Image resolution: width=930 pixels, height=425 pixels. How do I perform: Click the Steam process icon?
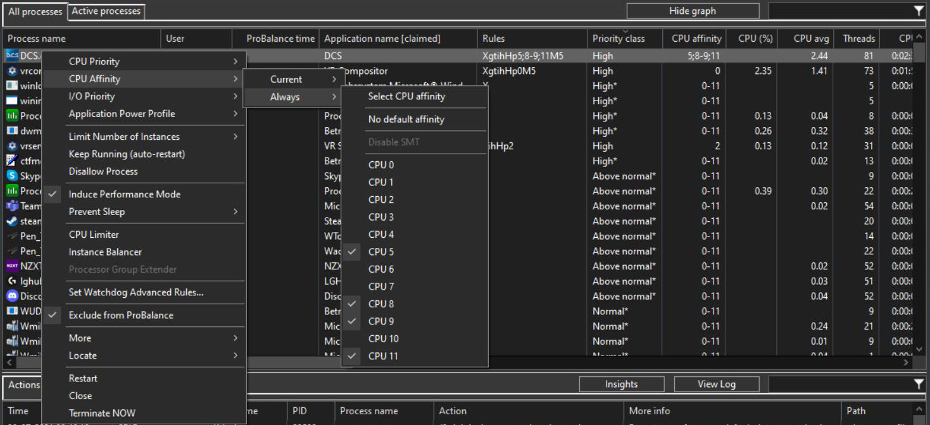coord(11,221)
